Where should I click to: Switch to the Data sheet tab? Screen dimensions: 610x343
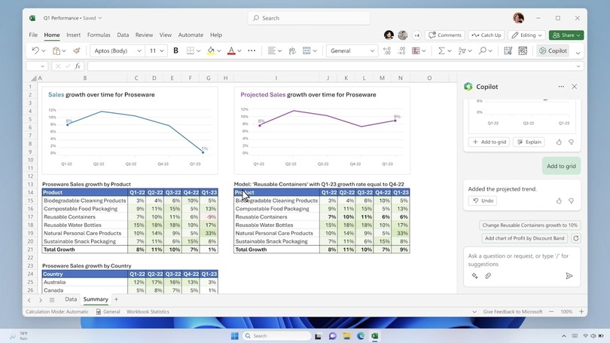[x=71, y=299]
